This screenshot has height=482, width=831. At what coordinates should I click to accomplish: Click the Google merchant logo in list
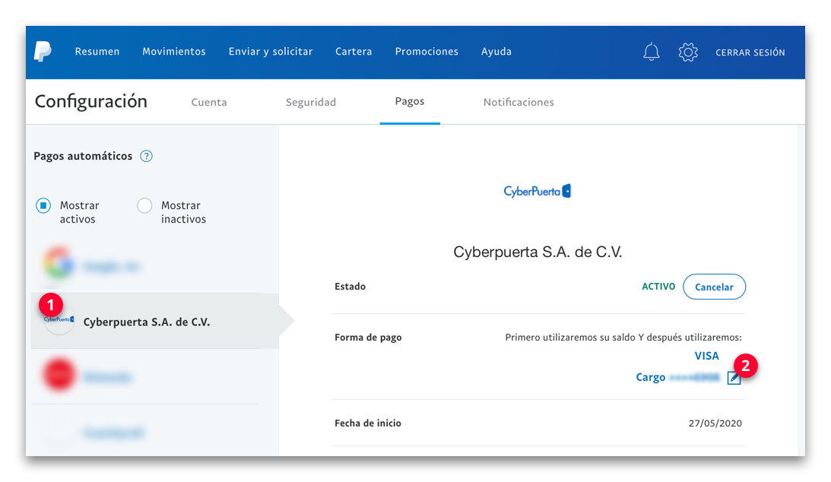59,265
